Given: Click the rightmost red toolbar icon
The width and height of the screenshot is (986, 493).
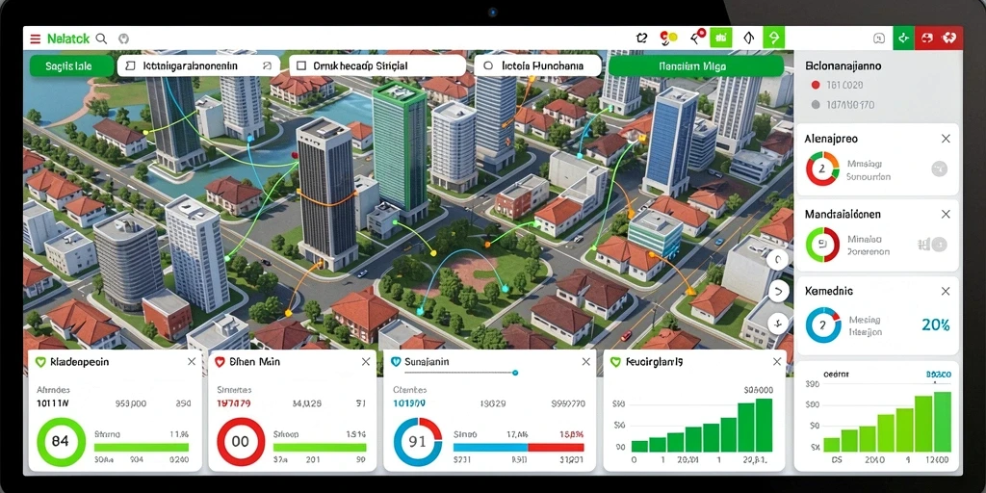Looking at the screenshot, I should click(950, 39).
